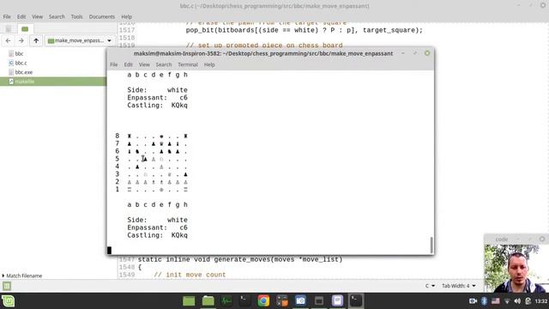The width and height of the screenshot is (549, 309).
Task: Open the Terminal menu in terminal window
Action: click(188, 65)
